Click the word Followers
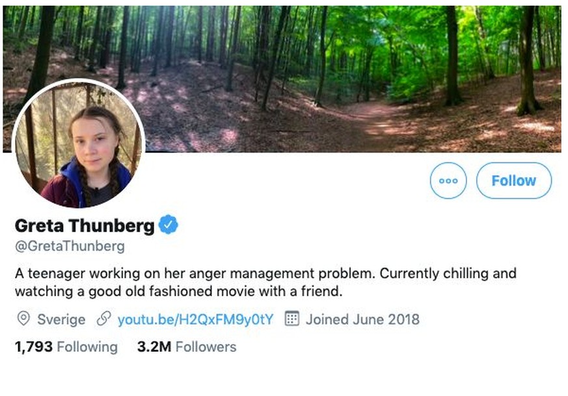The width and height of the screenshot is (568, 396). 206,347
